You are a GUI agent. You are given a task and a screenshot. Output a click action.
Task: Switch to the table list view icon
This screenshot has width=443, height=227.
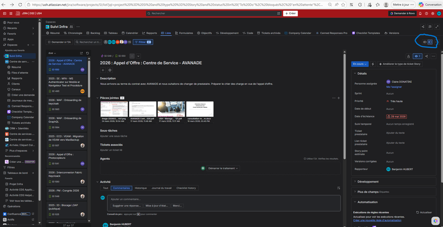coord(425,42)
